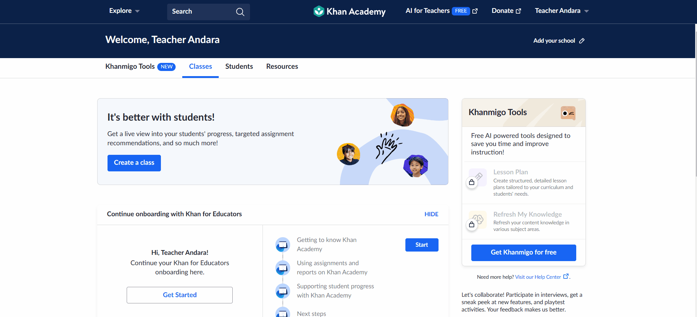Click the NEW badge on Khanmigo Tools

tap(166, 67)
